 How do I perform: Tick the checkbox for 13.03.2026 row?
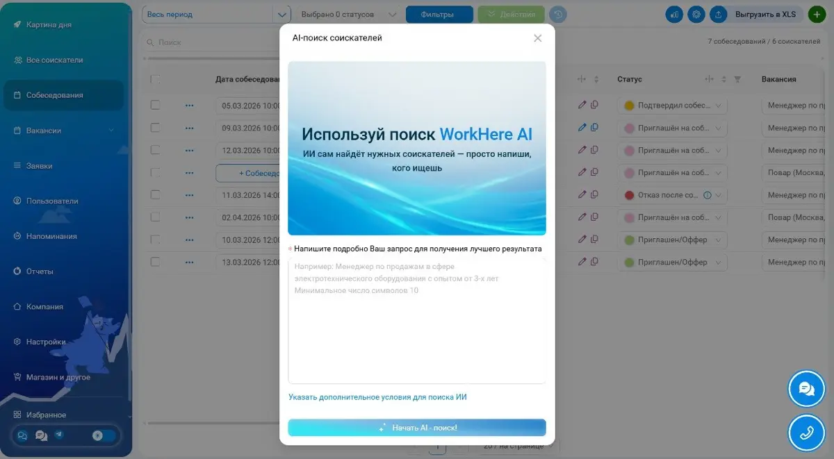coord(155,262)
